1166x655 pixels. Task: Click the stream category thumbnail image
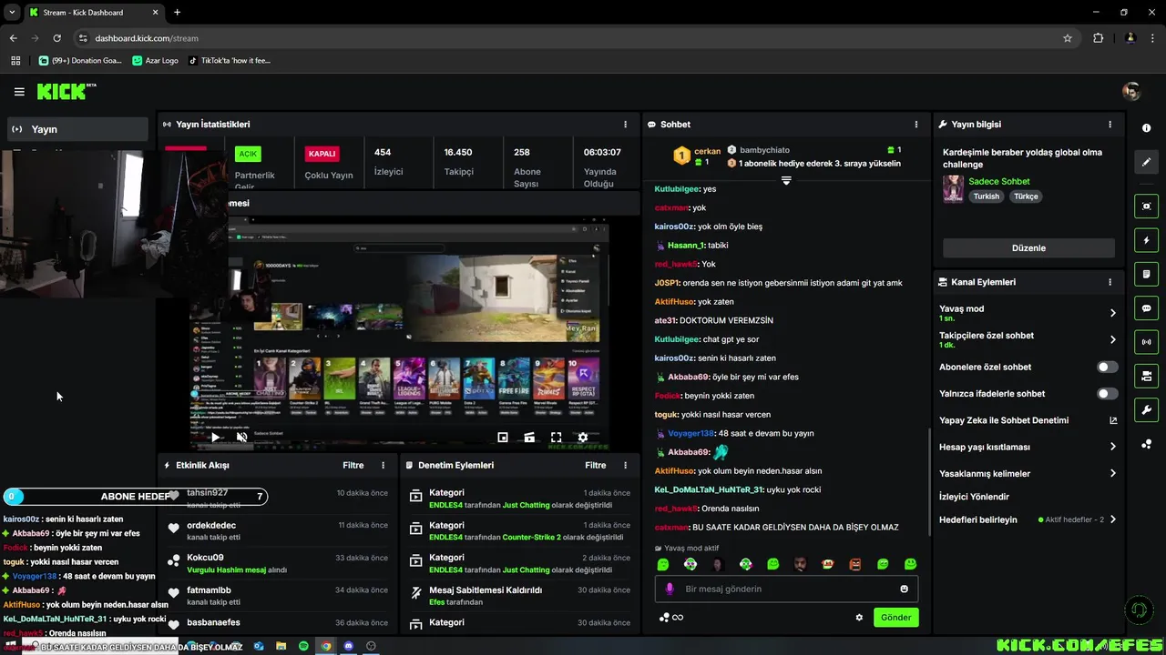point(953,188)
